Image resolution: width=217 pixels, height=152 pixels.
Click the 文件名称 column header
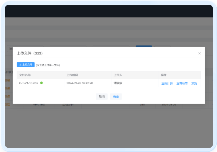(25, 75)
